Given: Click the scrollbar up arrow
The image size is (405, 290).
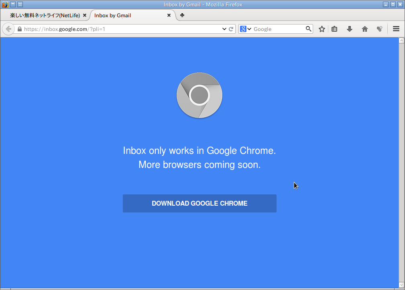Looking at the screenshot, I should coord(401,41).
